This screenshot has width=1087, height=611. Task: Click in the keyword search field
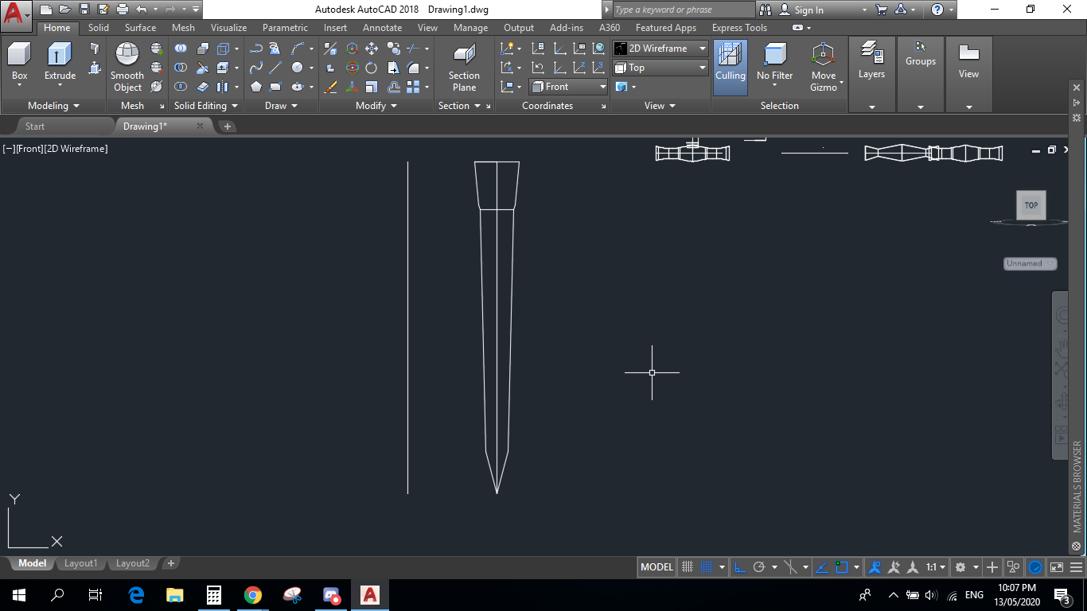[683, 10]
